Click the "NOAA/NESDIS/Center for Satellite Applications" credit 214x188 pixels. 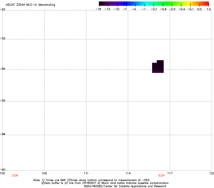click(x=125, y=186)
